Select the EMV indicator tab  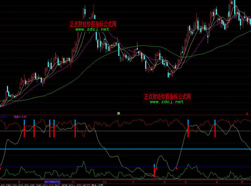(8, 184)
